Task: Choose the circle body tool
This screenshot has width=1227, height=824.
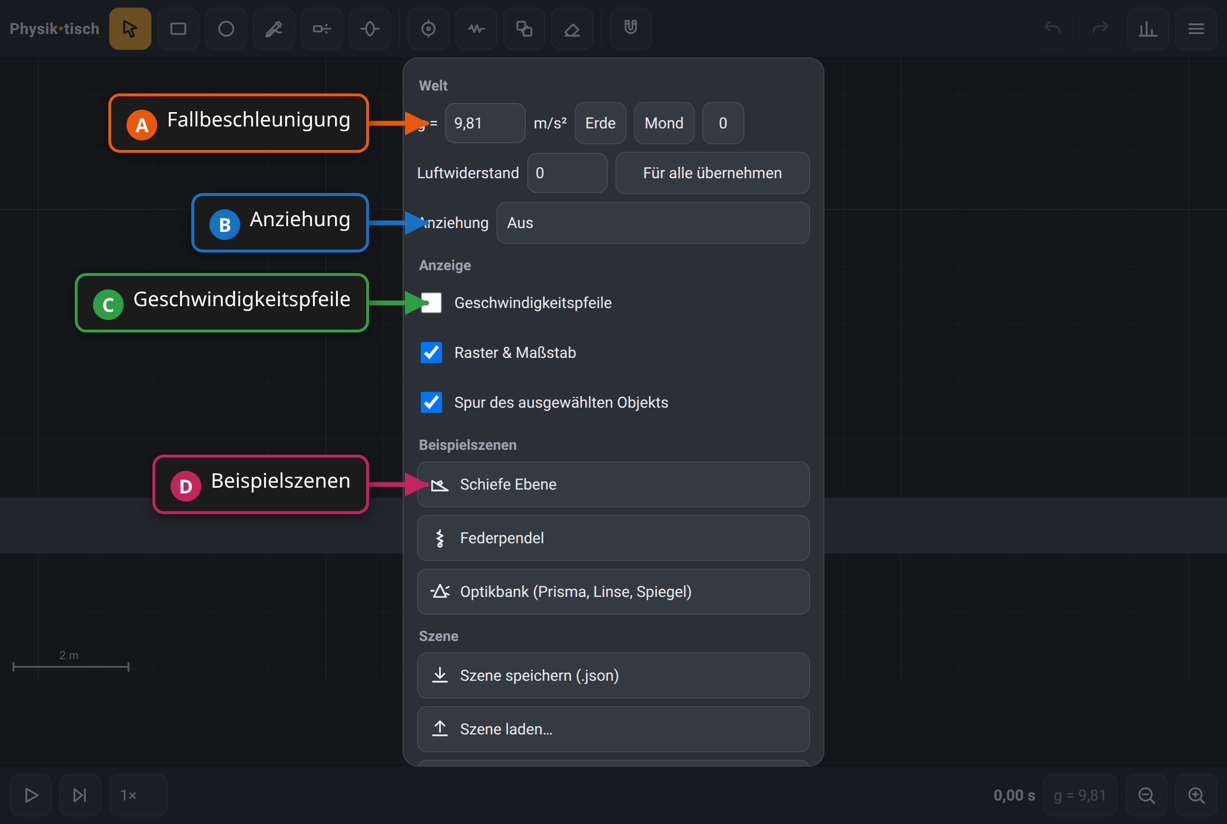Action: click(226, 28)
